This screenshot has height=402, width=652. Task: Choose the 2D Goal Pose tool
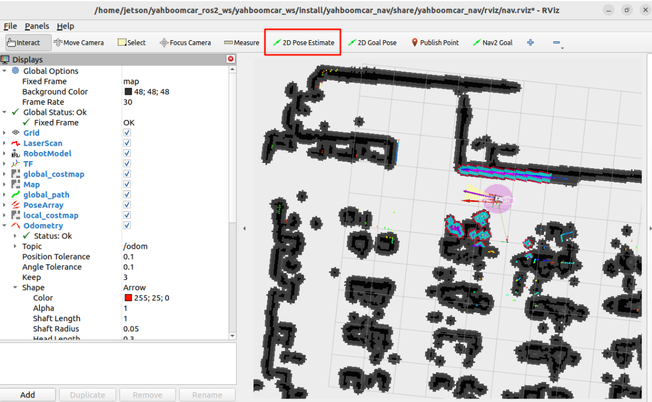coord(372,42)
